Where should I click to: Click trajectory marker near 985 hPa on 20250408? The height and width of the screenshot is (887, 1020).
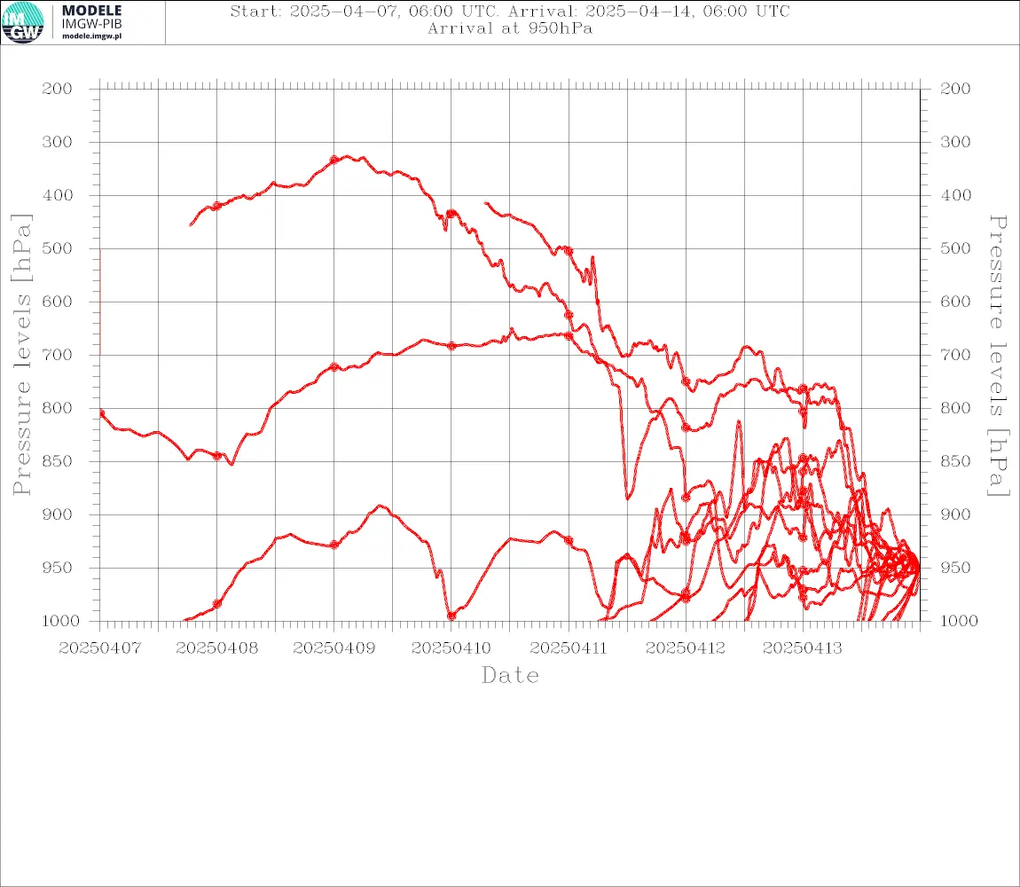pyautogui.click(x=217, y=604)
